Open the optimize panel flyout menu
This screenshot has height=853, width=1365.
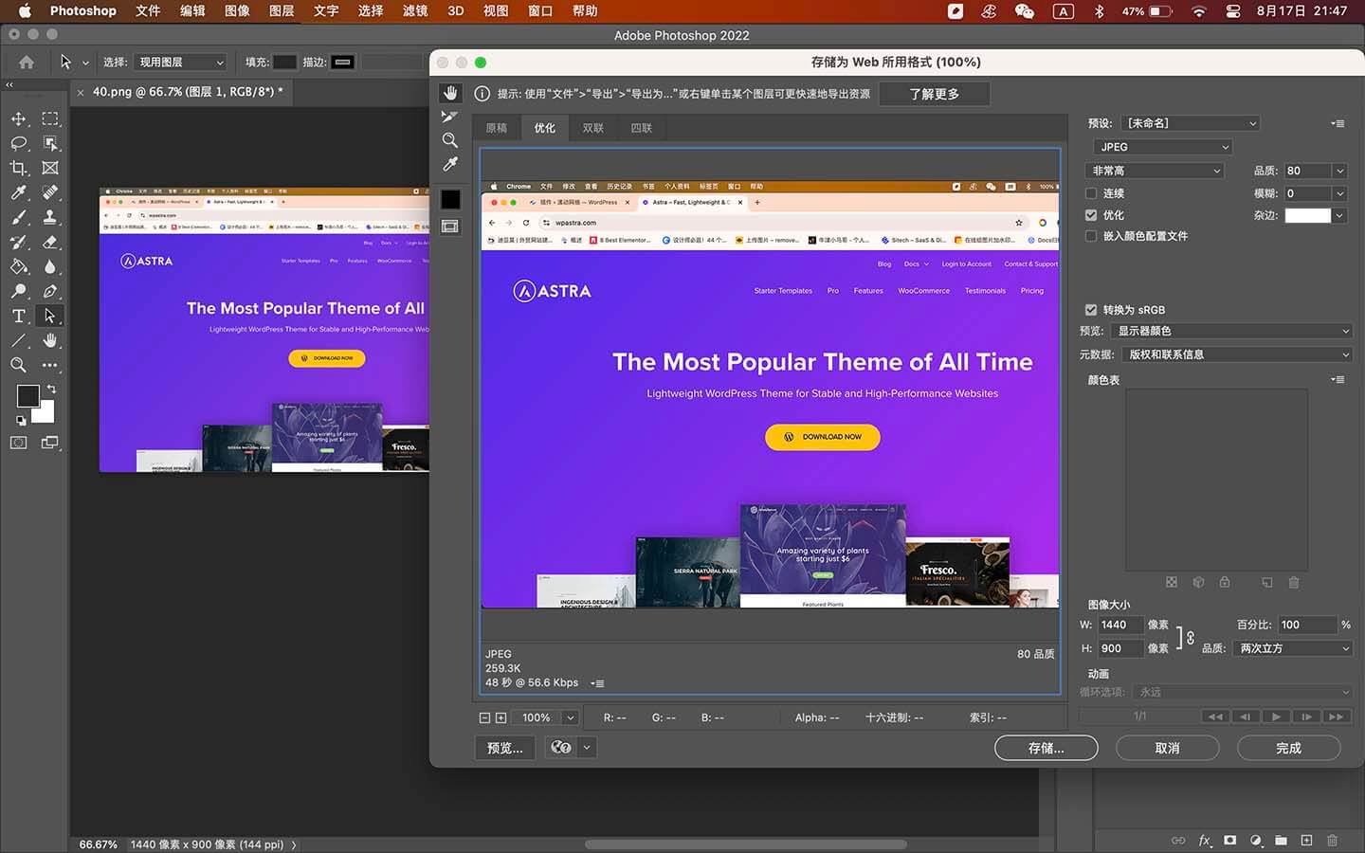pos(1338,123)
